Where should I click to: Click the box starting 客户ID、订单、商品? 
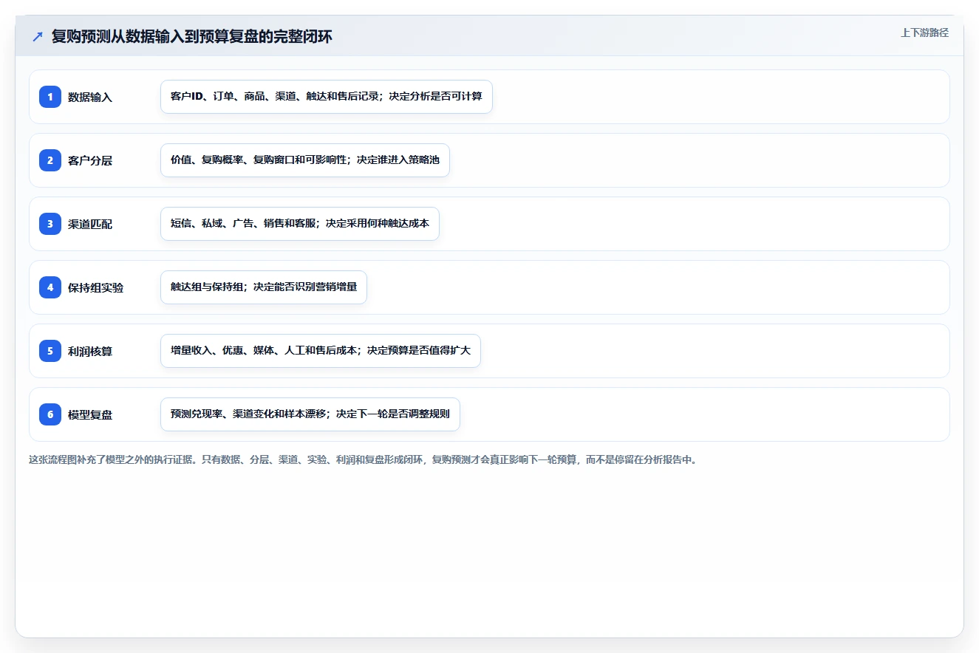[327, 97]
